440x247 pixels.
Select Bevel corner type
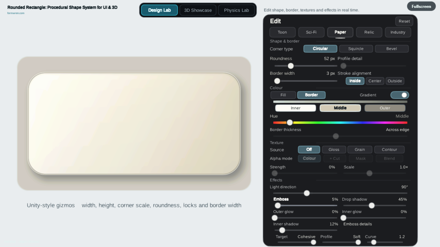click(392, 49)
